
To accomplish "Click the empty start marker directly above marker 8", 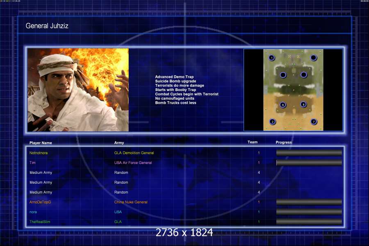I will [303, 75].
